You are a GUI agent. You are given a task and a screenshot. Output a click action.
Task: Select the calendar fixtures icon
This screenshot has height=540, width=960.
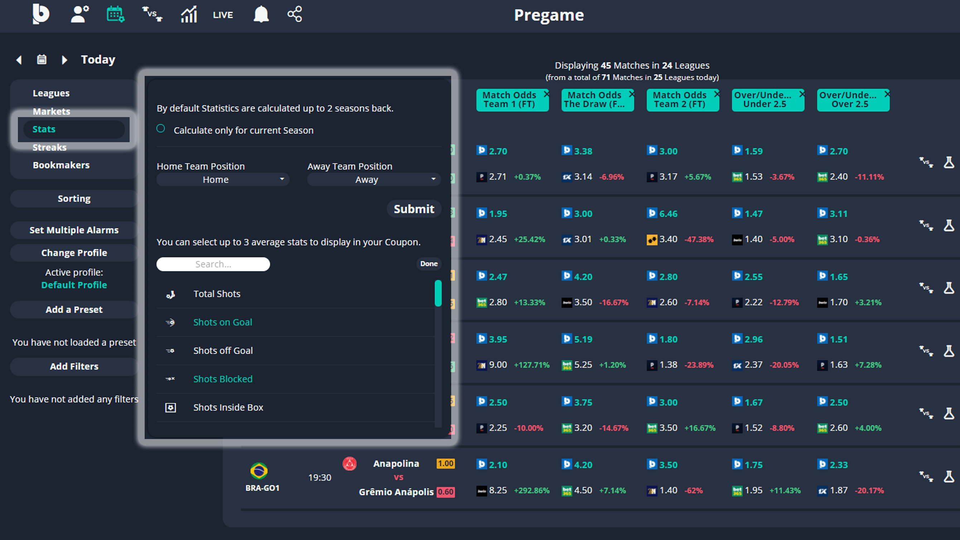click(116, 14)
